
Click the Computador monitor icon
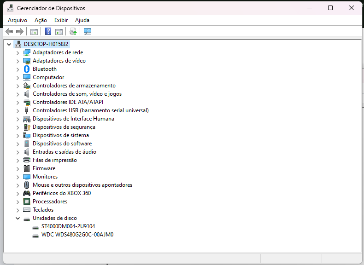27,77
